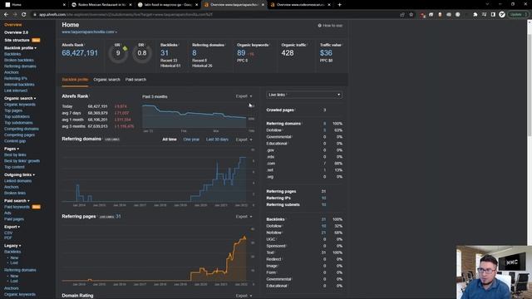Switch to Rodeo Mexican Restaurant tab
Image resolution: width=532 pixels, height=299 pixels.
click(x=101, y=5)
